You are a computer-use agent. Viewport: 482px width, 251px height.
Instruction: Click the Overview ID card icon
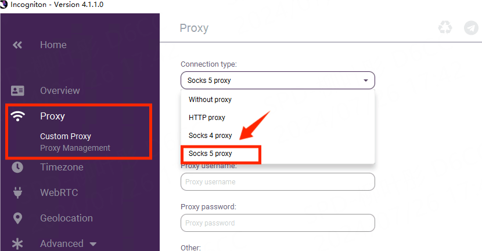(x=17, y=90)
